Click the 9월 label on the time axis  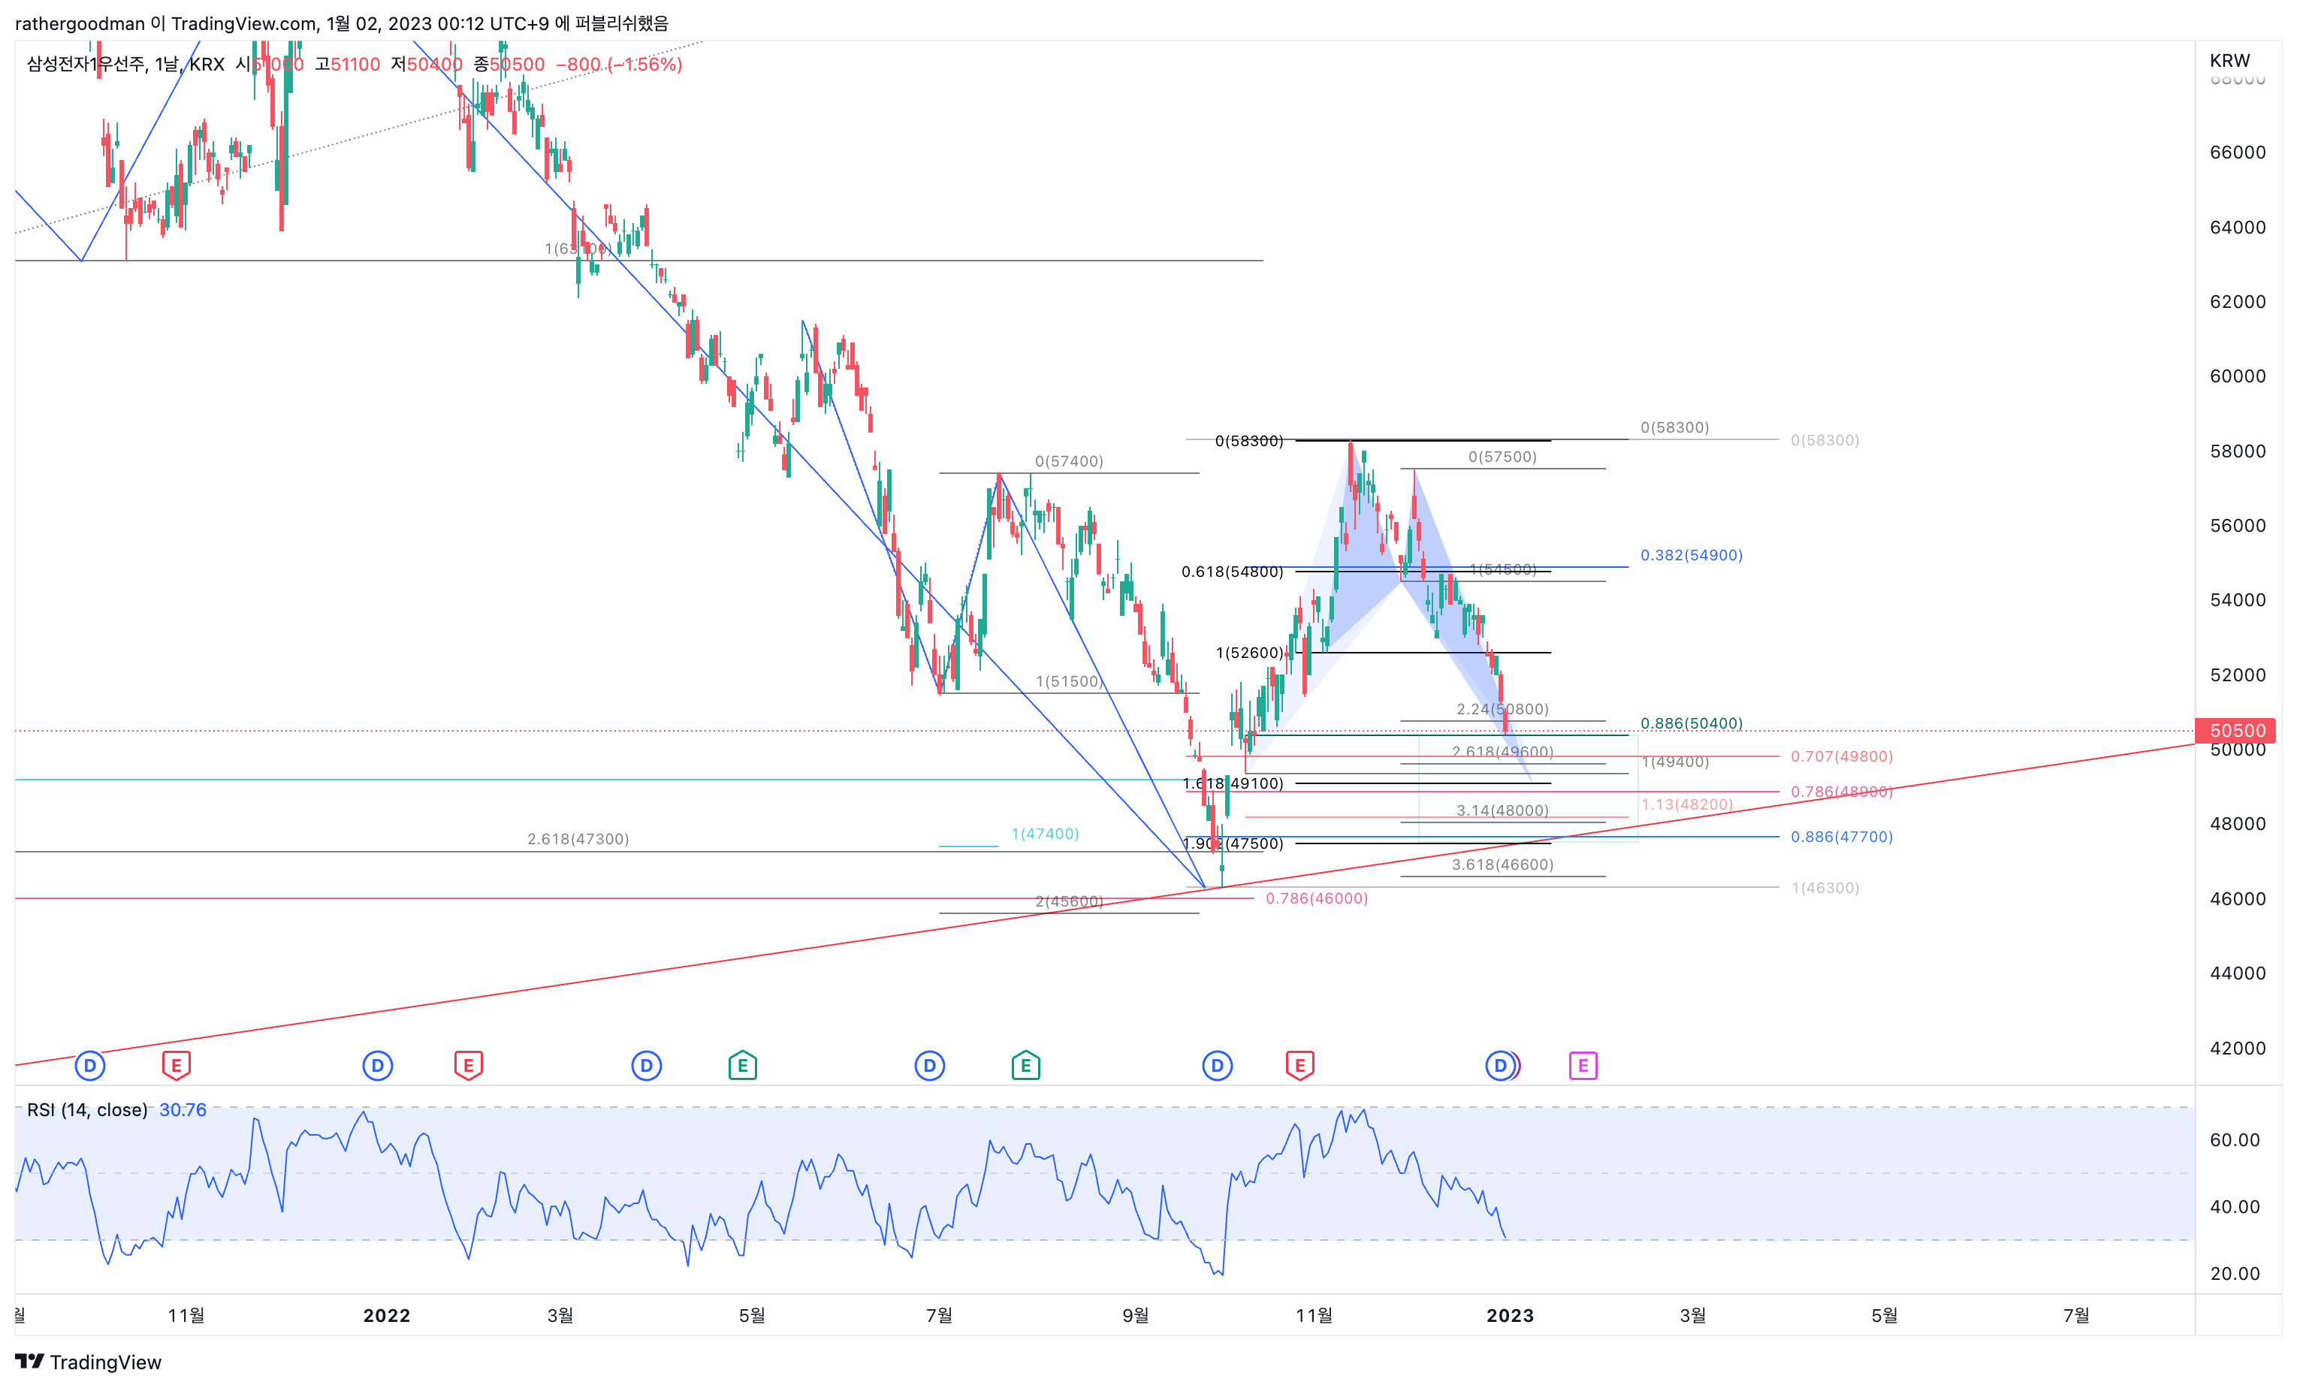point(1134,1315)
